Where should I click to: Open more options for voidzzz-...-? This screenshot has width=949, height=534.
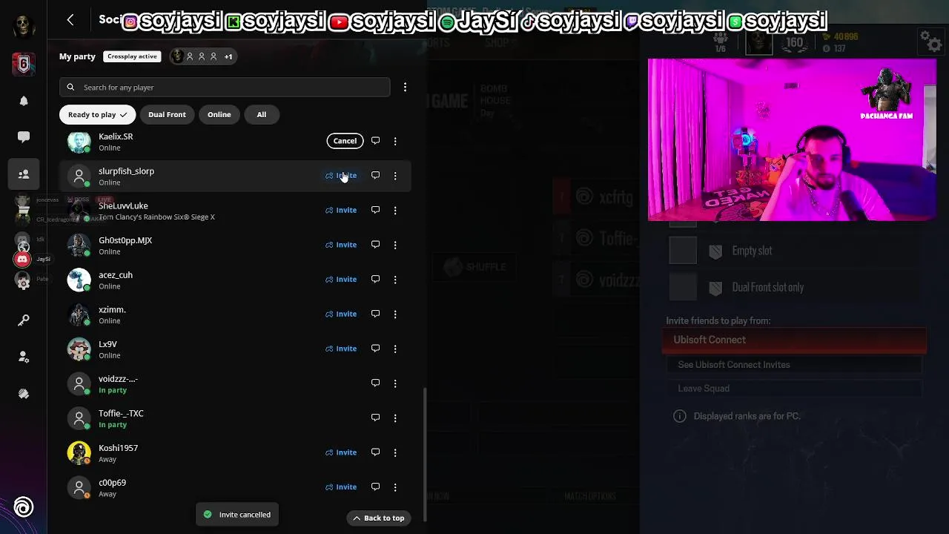395,383
